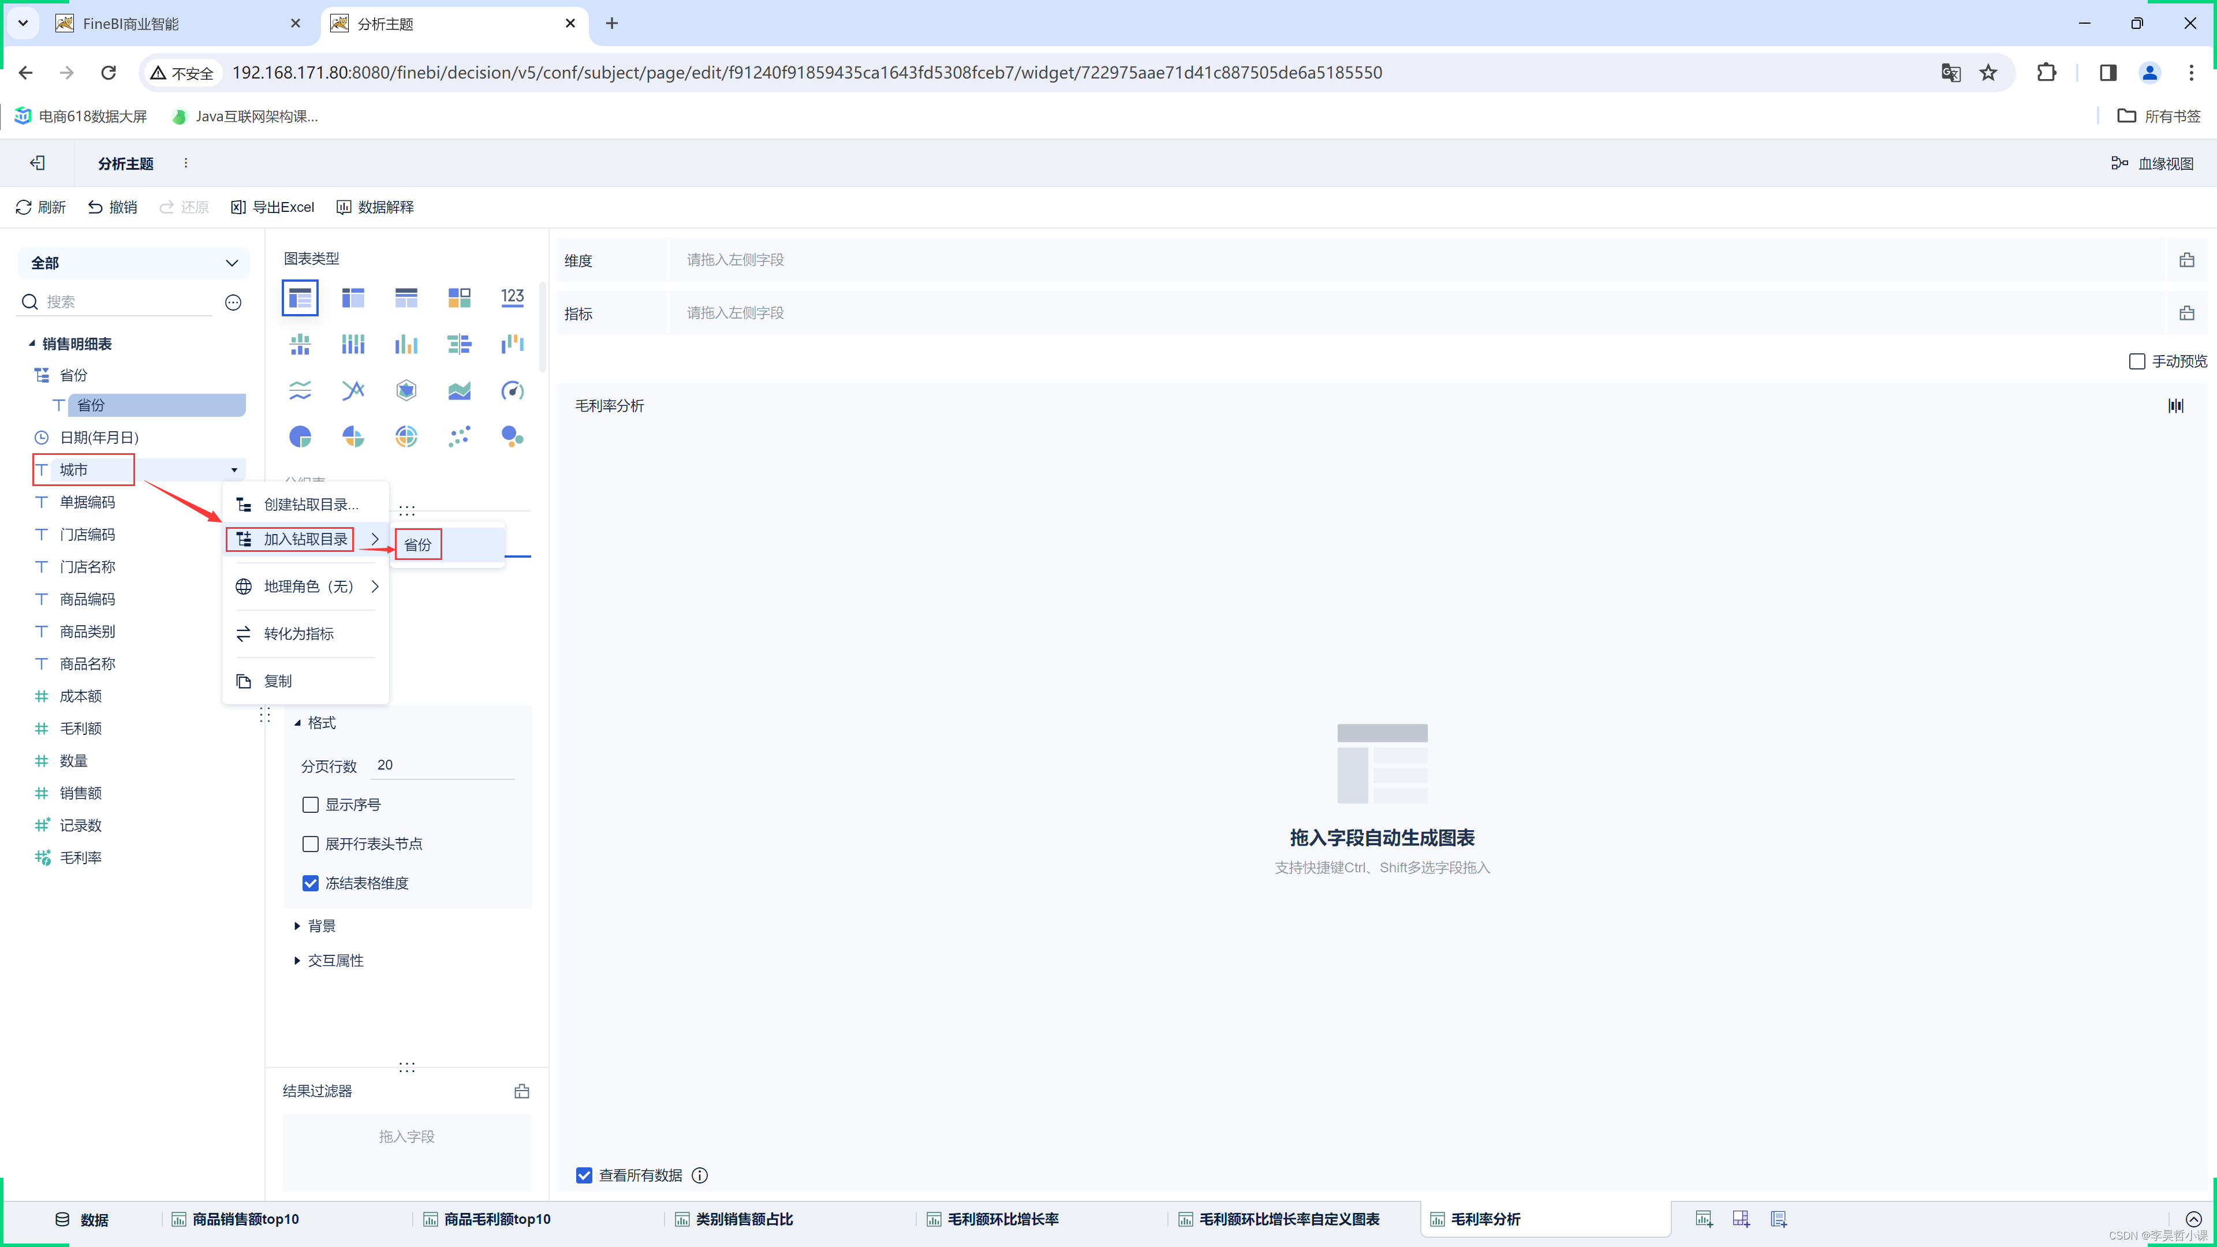Click the 分页行数 input showing 20
Screen dimensions: 2217x1247
[x=442, y=765]
